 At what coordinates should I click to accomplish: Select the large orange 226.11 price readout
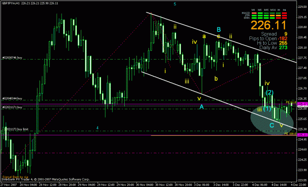pos(268,25)
